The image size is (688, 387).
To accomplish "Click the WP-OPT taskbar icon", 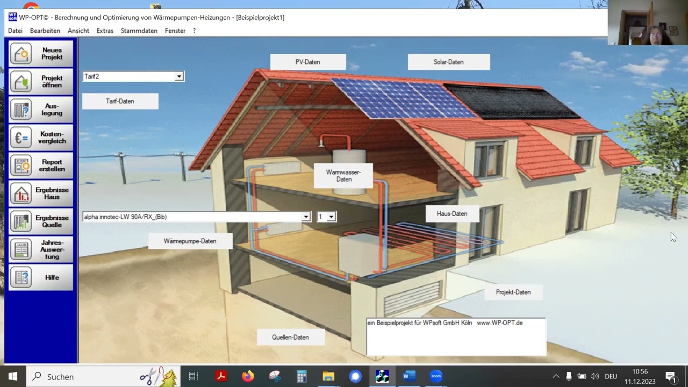I will pyautogui.click(x=382, y=376).
